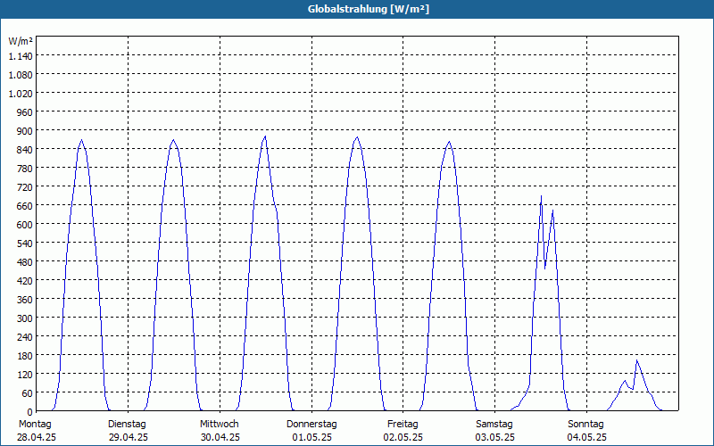Click the 240 axis value

point(25,337)
